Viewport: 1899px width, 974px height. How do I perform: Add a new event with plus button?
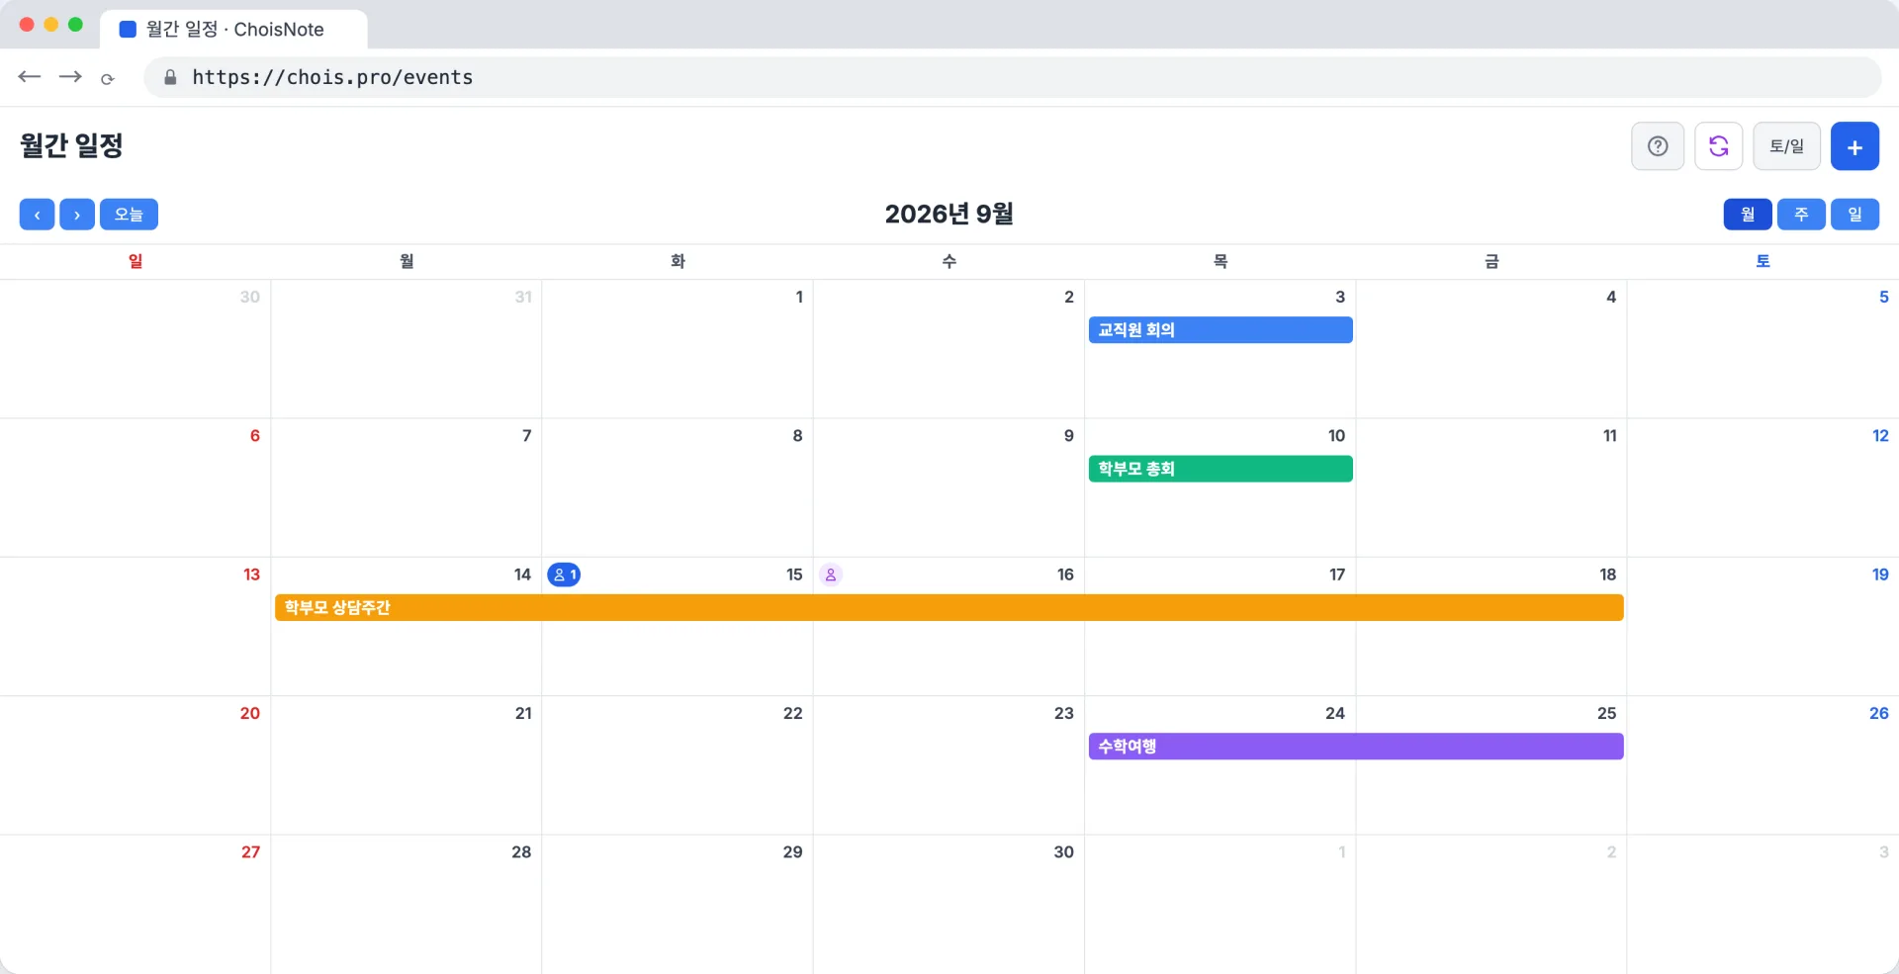click(1854, 146)
